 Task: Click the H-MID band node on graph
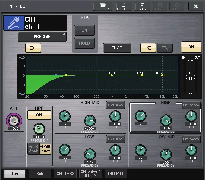(142, 75)
